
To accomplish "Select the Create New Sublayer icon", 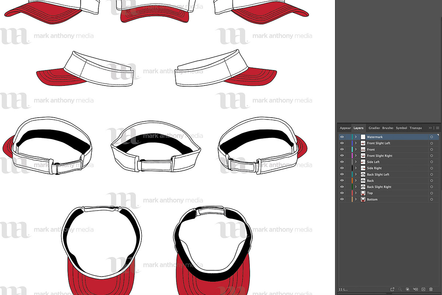I will click(415, 289).
